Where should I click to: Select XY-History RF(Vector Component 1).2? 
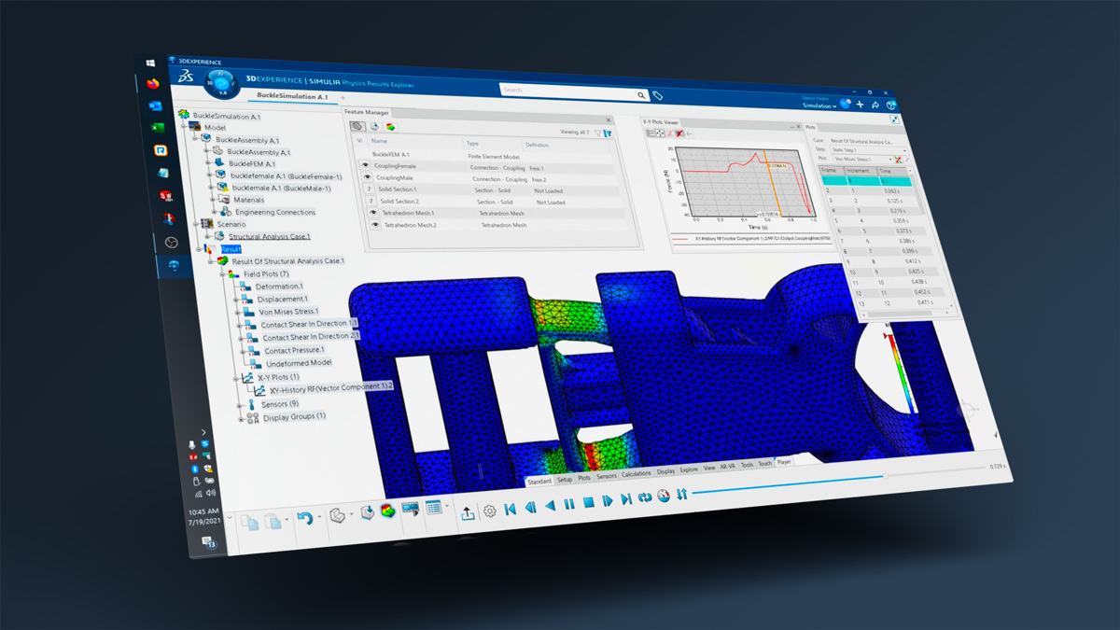click(330, 385)
